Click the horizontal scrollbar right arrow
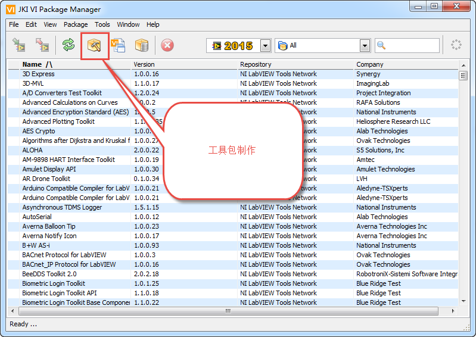Image resolution: width=476 pixels, height=337 pixels. pos(453,311)
